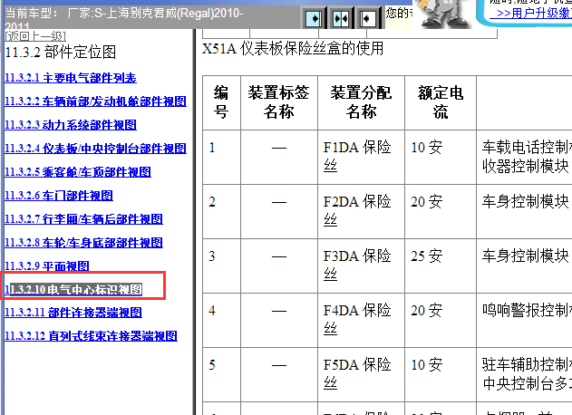Click the 装置分配名称 column header

[361, 102]
